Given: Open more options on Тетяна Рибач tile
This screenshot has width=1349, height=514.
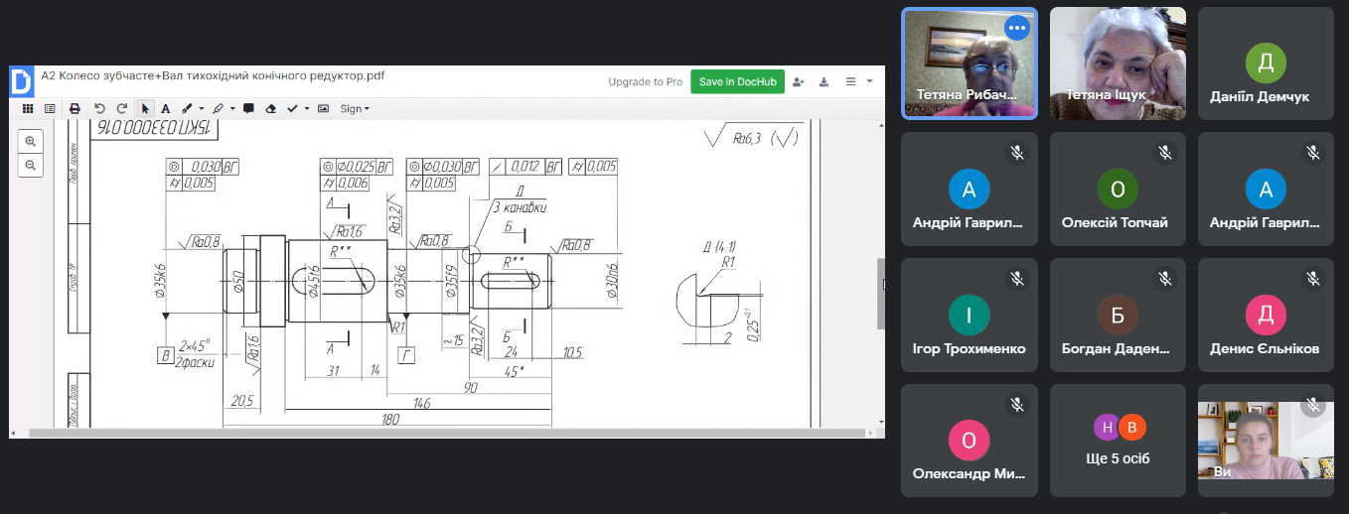Looking at the screenshot, I should pyautogui.click(x=1015, y=29).
